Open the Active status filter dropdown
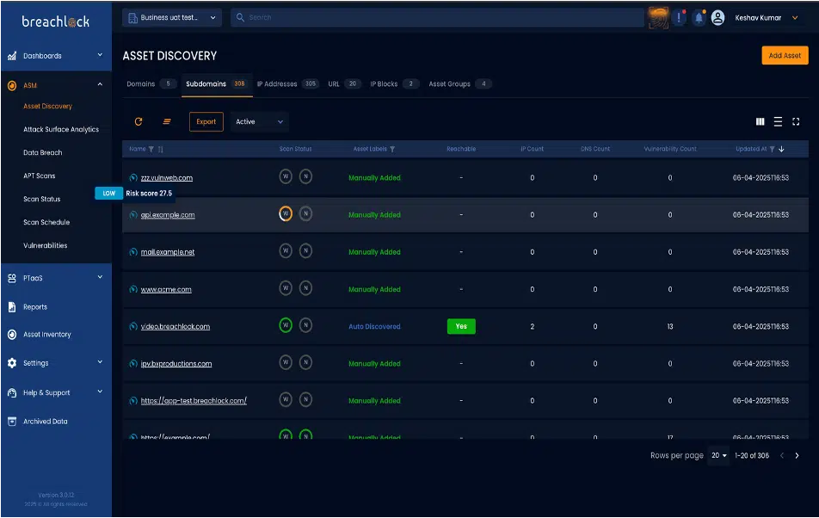 (x=260, y=121)
